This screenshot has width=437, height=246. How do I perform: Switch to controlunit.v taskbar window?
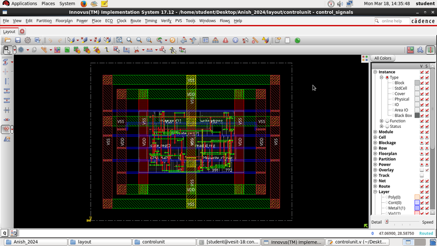point(358,242)
